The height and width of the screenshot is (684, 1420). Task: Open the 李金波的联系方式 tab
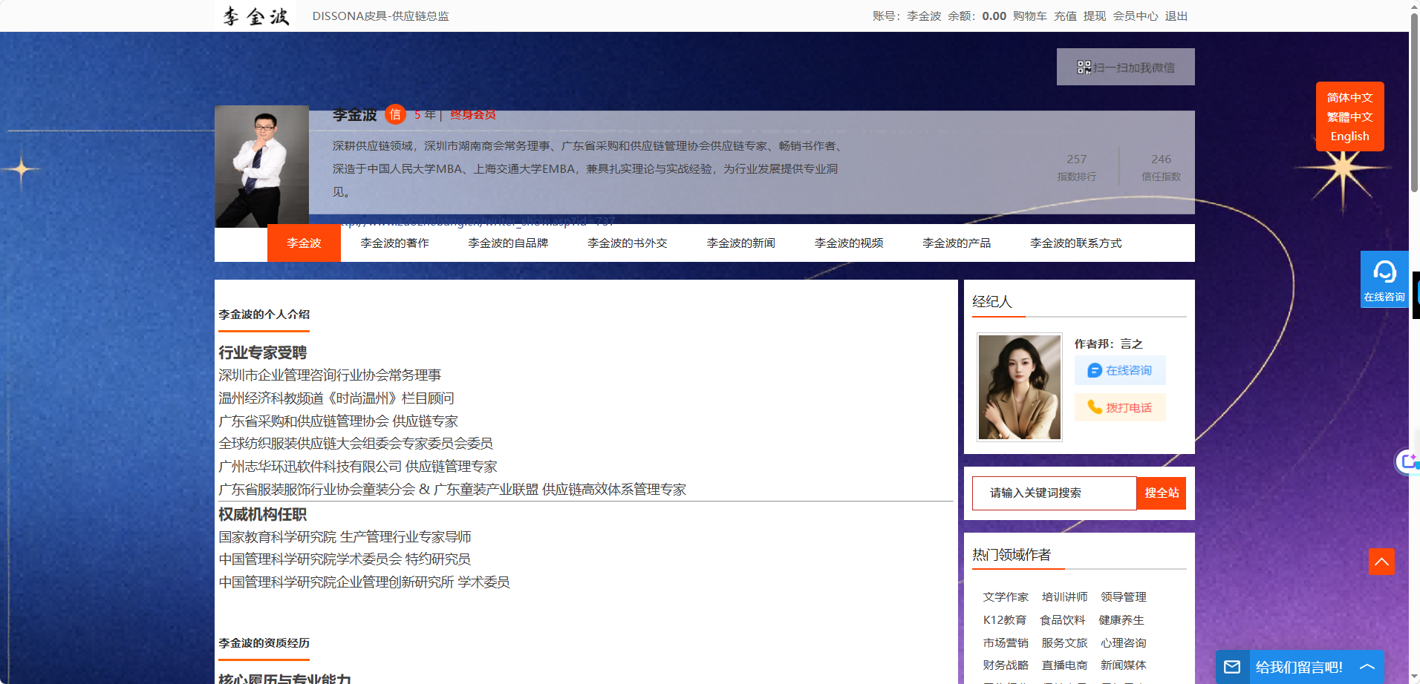[x=1075, y=243]
